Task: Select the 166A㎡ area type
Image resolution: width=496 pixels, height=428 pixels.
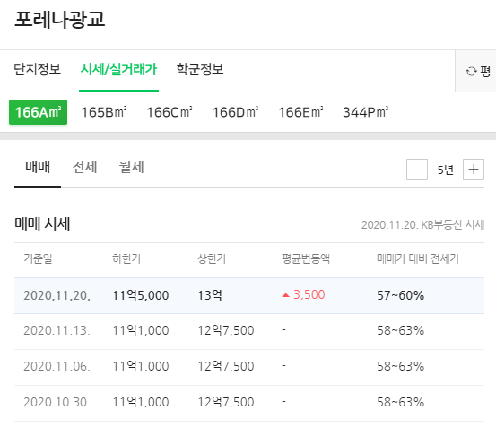Action: pyautogui.click(x=38, y=112)
